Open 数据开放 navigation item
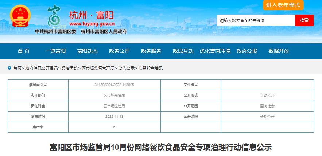Screen dimensions: 322x156 click(279, 51)
